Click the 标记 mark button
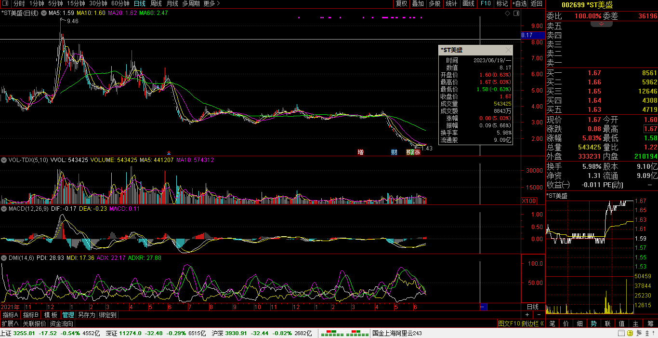 point(502,3)
